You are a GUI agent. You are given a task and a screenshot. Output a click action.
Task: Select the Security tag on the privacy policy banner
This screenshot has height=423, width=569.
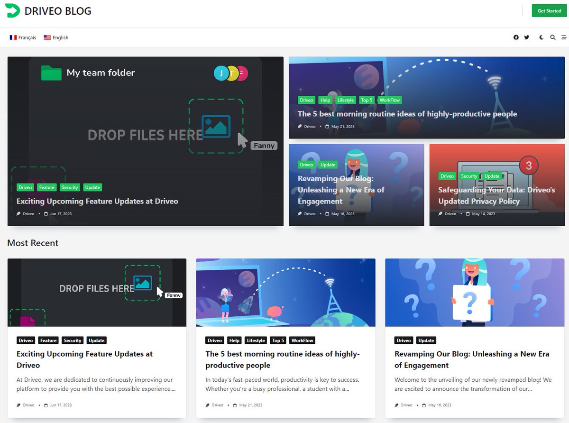469,176
